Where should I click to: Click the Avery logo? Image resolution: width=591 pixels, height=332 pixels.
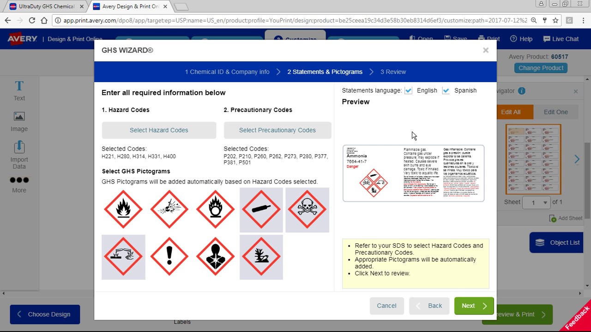click(x=22, y=39)
